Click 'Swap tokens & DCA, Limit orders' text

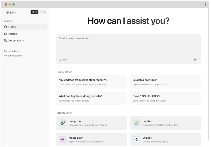160,125
